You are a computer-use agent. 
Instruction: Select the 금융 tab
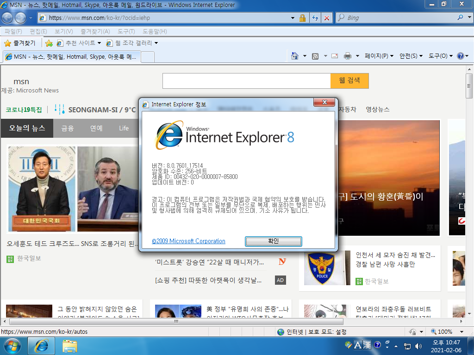tap(68, 129)
